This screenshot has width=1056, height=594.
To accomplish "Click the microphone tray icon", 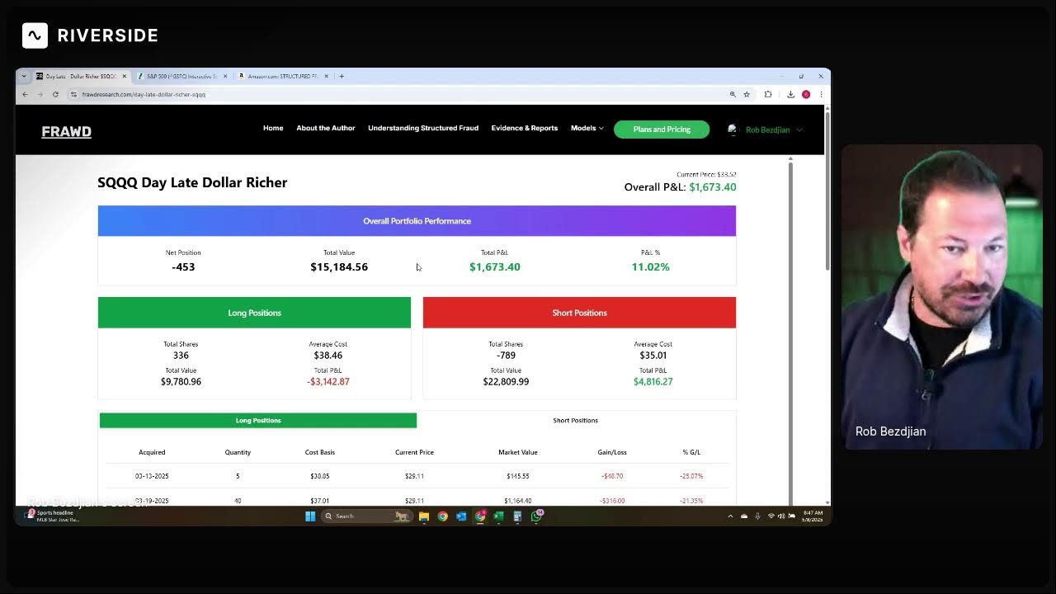I will click(757, 516).
